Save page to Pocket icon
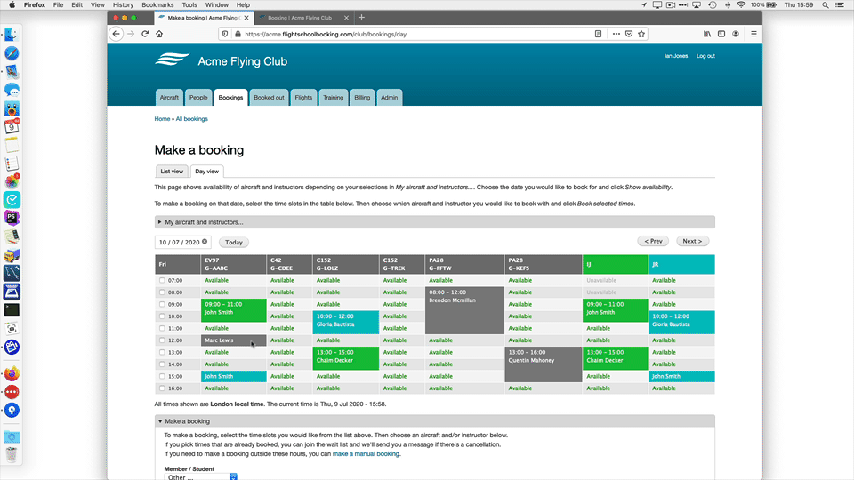 629,34
